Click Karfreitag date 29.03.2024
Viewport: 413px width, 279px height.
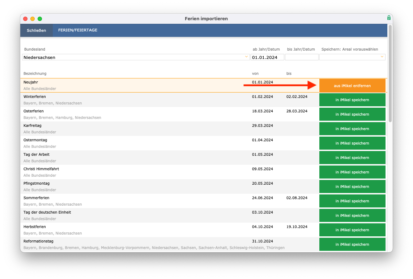(262, 125)
